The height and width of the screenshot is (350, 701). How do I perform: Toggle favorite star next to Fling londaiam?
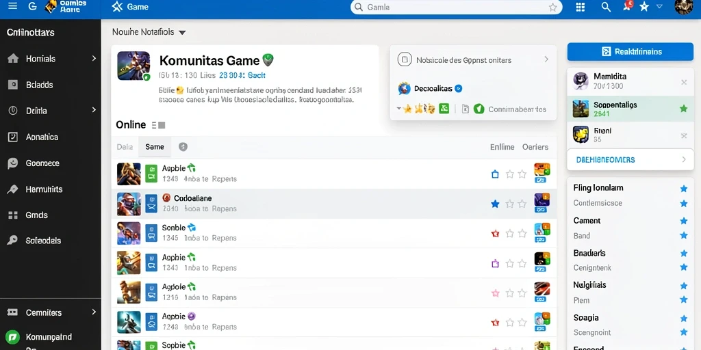point(684,189)
